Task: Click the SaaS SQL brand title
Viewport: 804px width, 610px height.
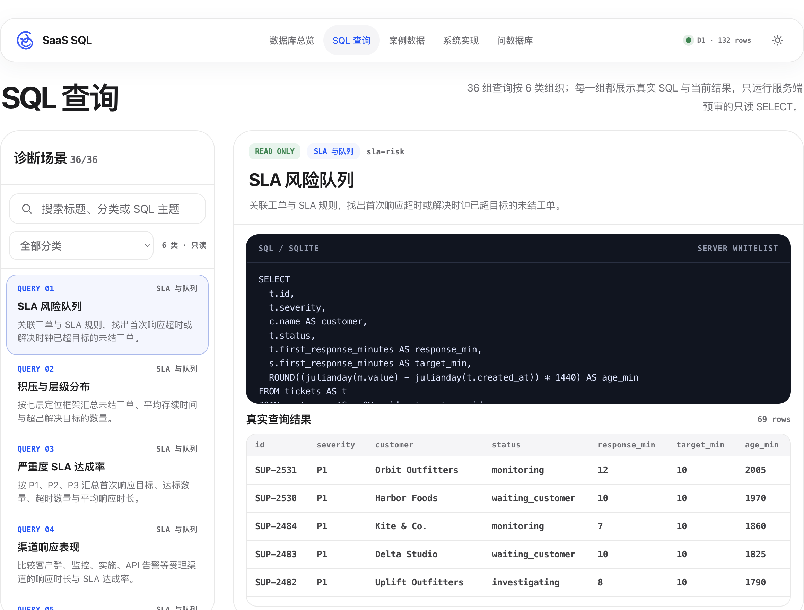Action: pos(67,40)
